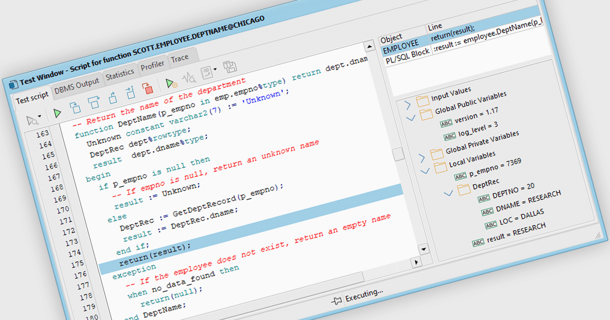The height and width of the screenshot is (320, 610).
Task: Click the DeptRec folder icon
Action: [464, 189]
